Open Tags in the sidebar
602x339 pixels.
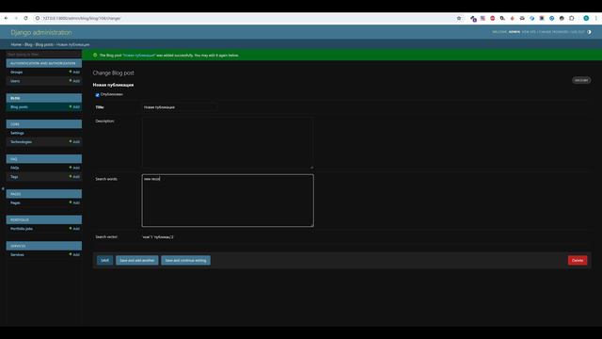coord(14,177)
